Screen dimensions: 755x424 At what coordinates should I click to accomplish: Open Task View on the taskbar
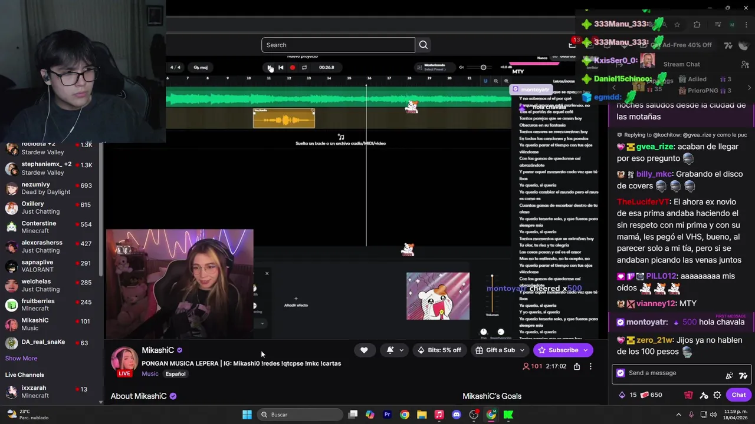tap(353, 415)
